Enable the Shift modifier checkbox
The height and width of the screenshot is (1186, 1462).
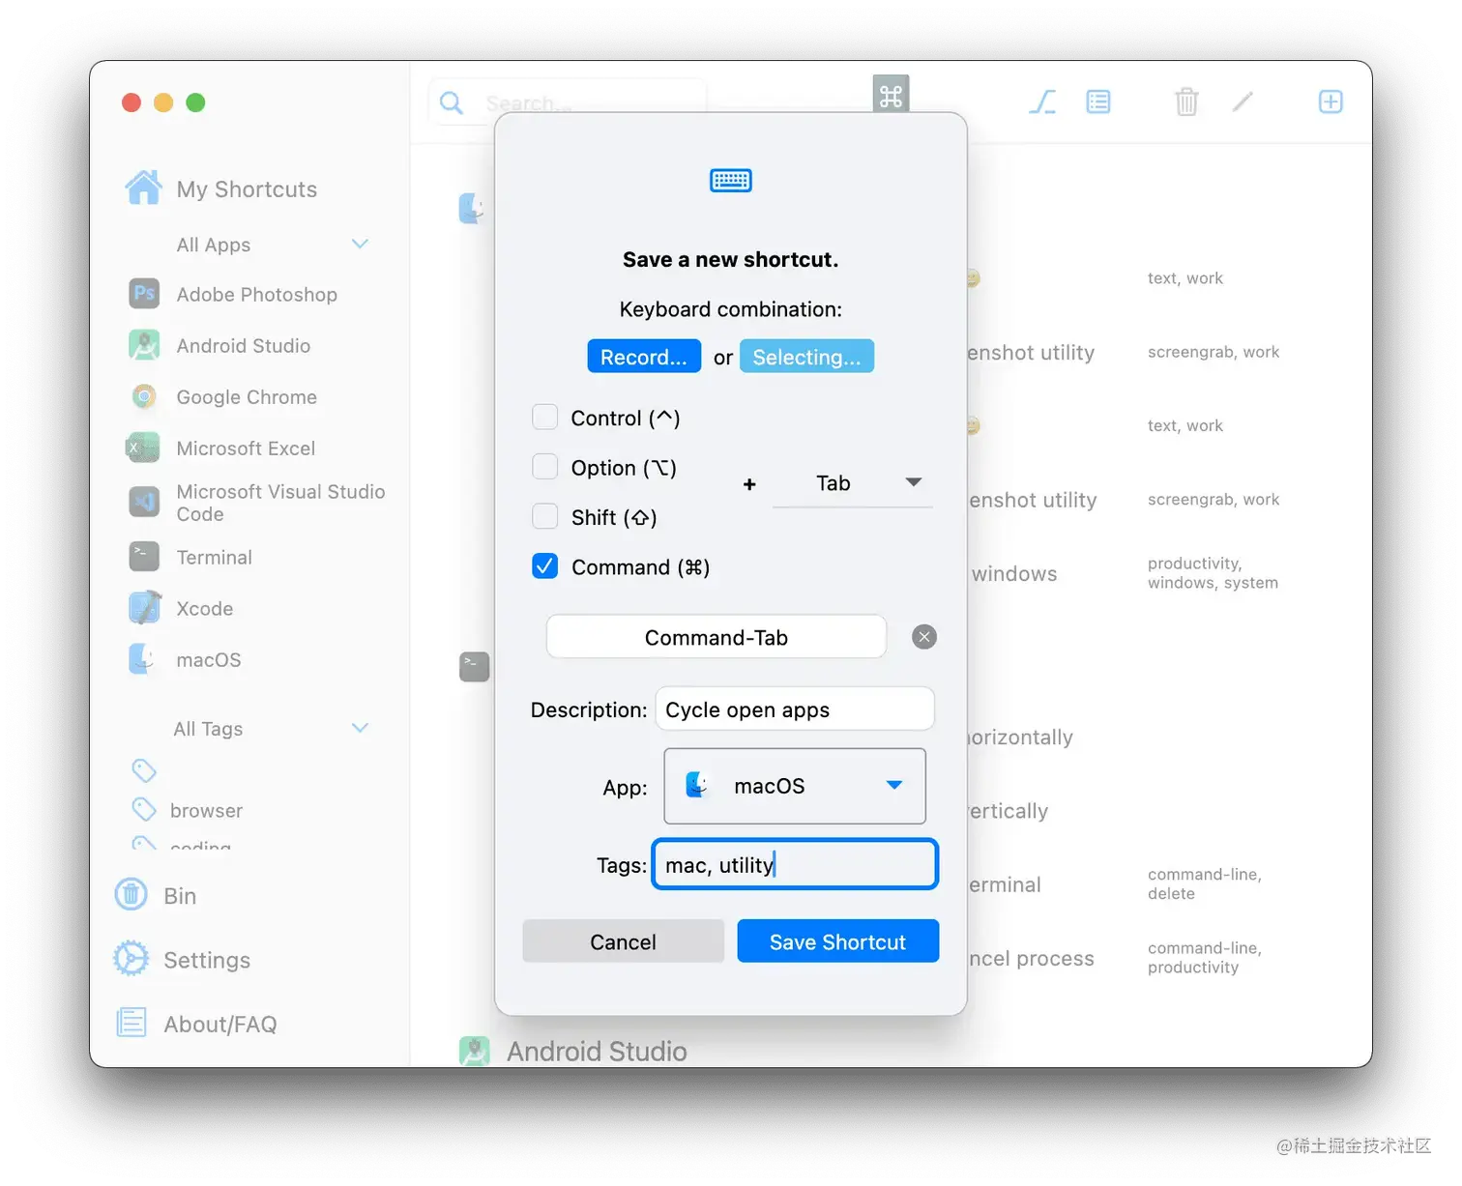pos(545,516)
